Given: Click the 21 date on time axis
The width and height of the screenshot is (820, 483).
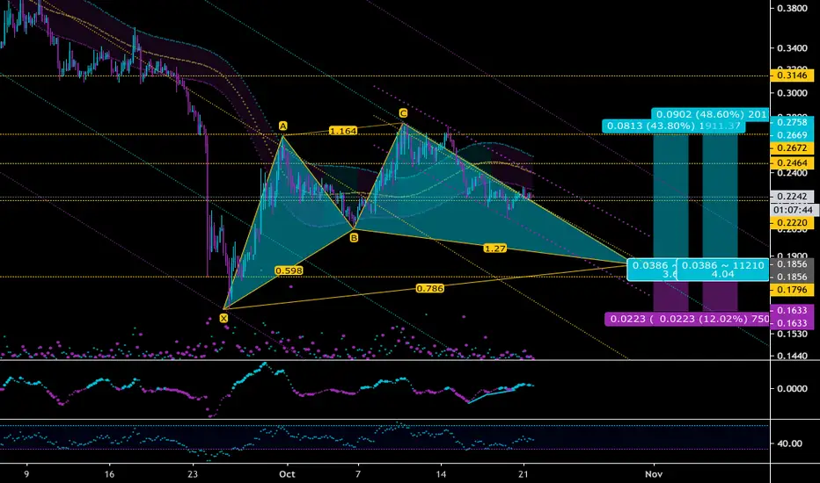Looking at the screenshot, I should click(x=524, y=474).
